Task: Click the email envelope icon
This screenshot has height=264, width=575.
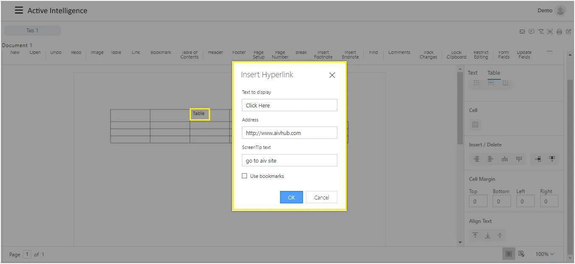Action: click(522, 31)
